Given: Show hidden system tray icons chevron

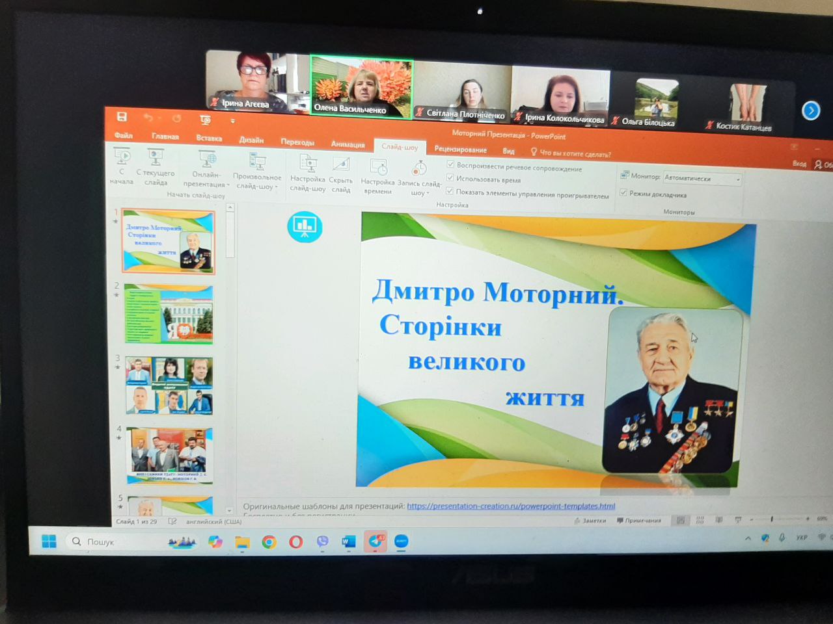Looking at the screenshot, I should click(x=748, y=538).
